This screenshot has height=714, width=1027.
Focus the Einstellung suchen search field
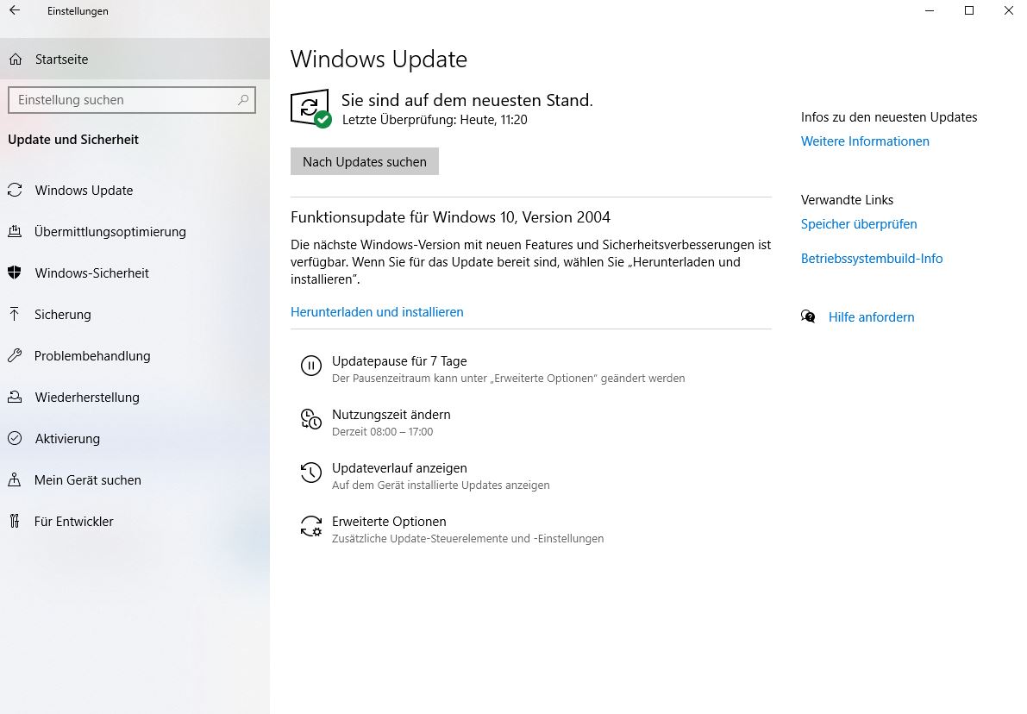(132, 100)
